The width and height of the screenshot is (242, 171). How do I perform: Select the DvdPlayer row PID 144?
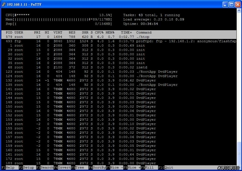point(119,98)
